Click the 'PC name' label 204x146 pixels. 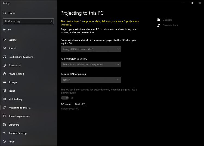click(x=66, y=104)
